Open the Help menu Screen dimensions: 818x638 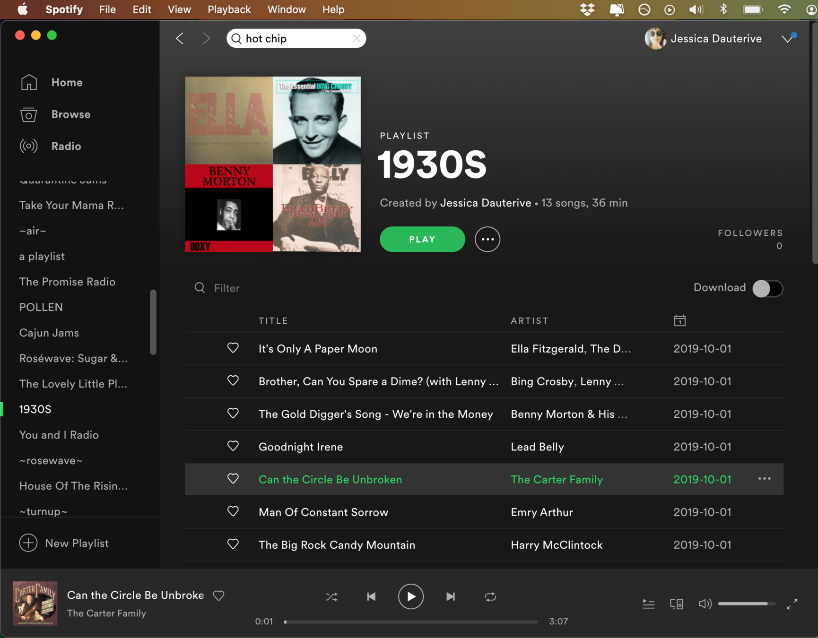click(x=333, y=9)
